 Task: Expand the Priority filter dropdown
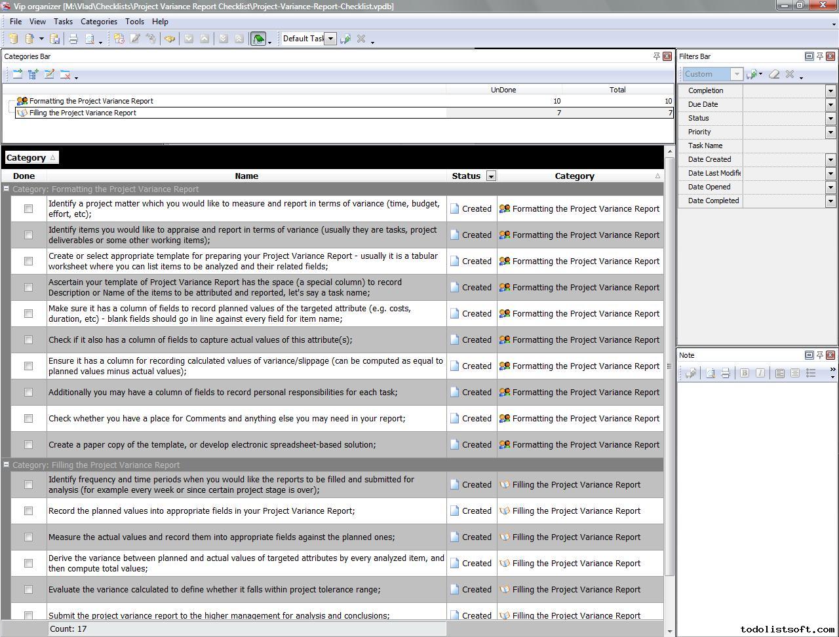(830, 132)
